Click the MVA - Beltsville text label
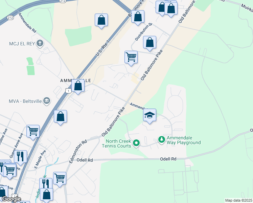 pyautogui.click(x=25, y=101)
